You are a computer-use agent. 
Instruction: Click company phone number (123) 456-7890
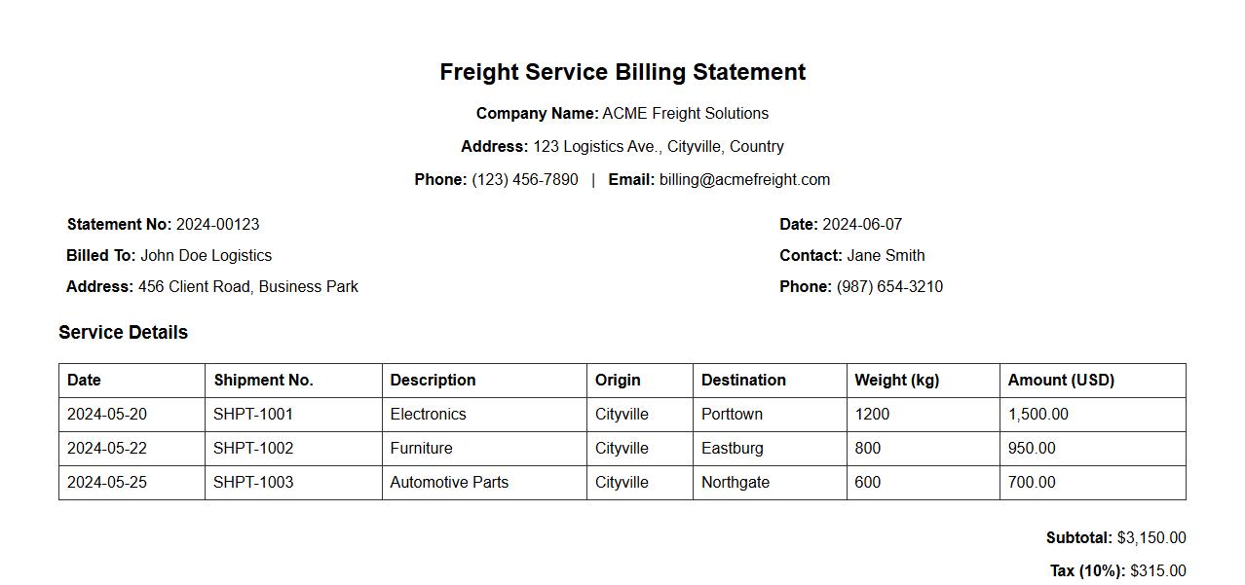click(524, 180)
